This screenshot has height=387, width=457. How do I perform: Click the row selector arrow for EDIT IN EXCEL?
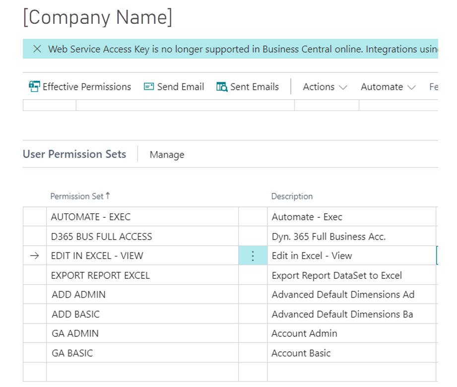point(34,256)
